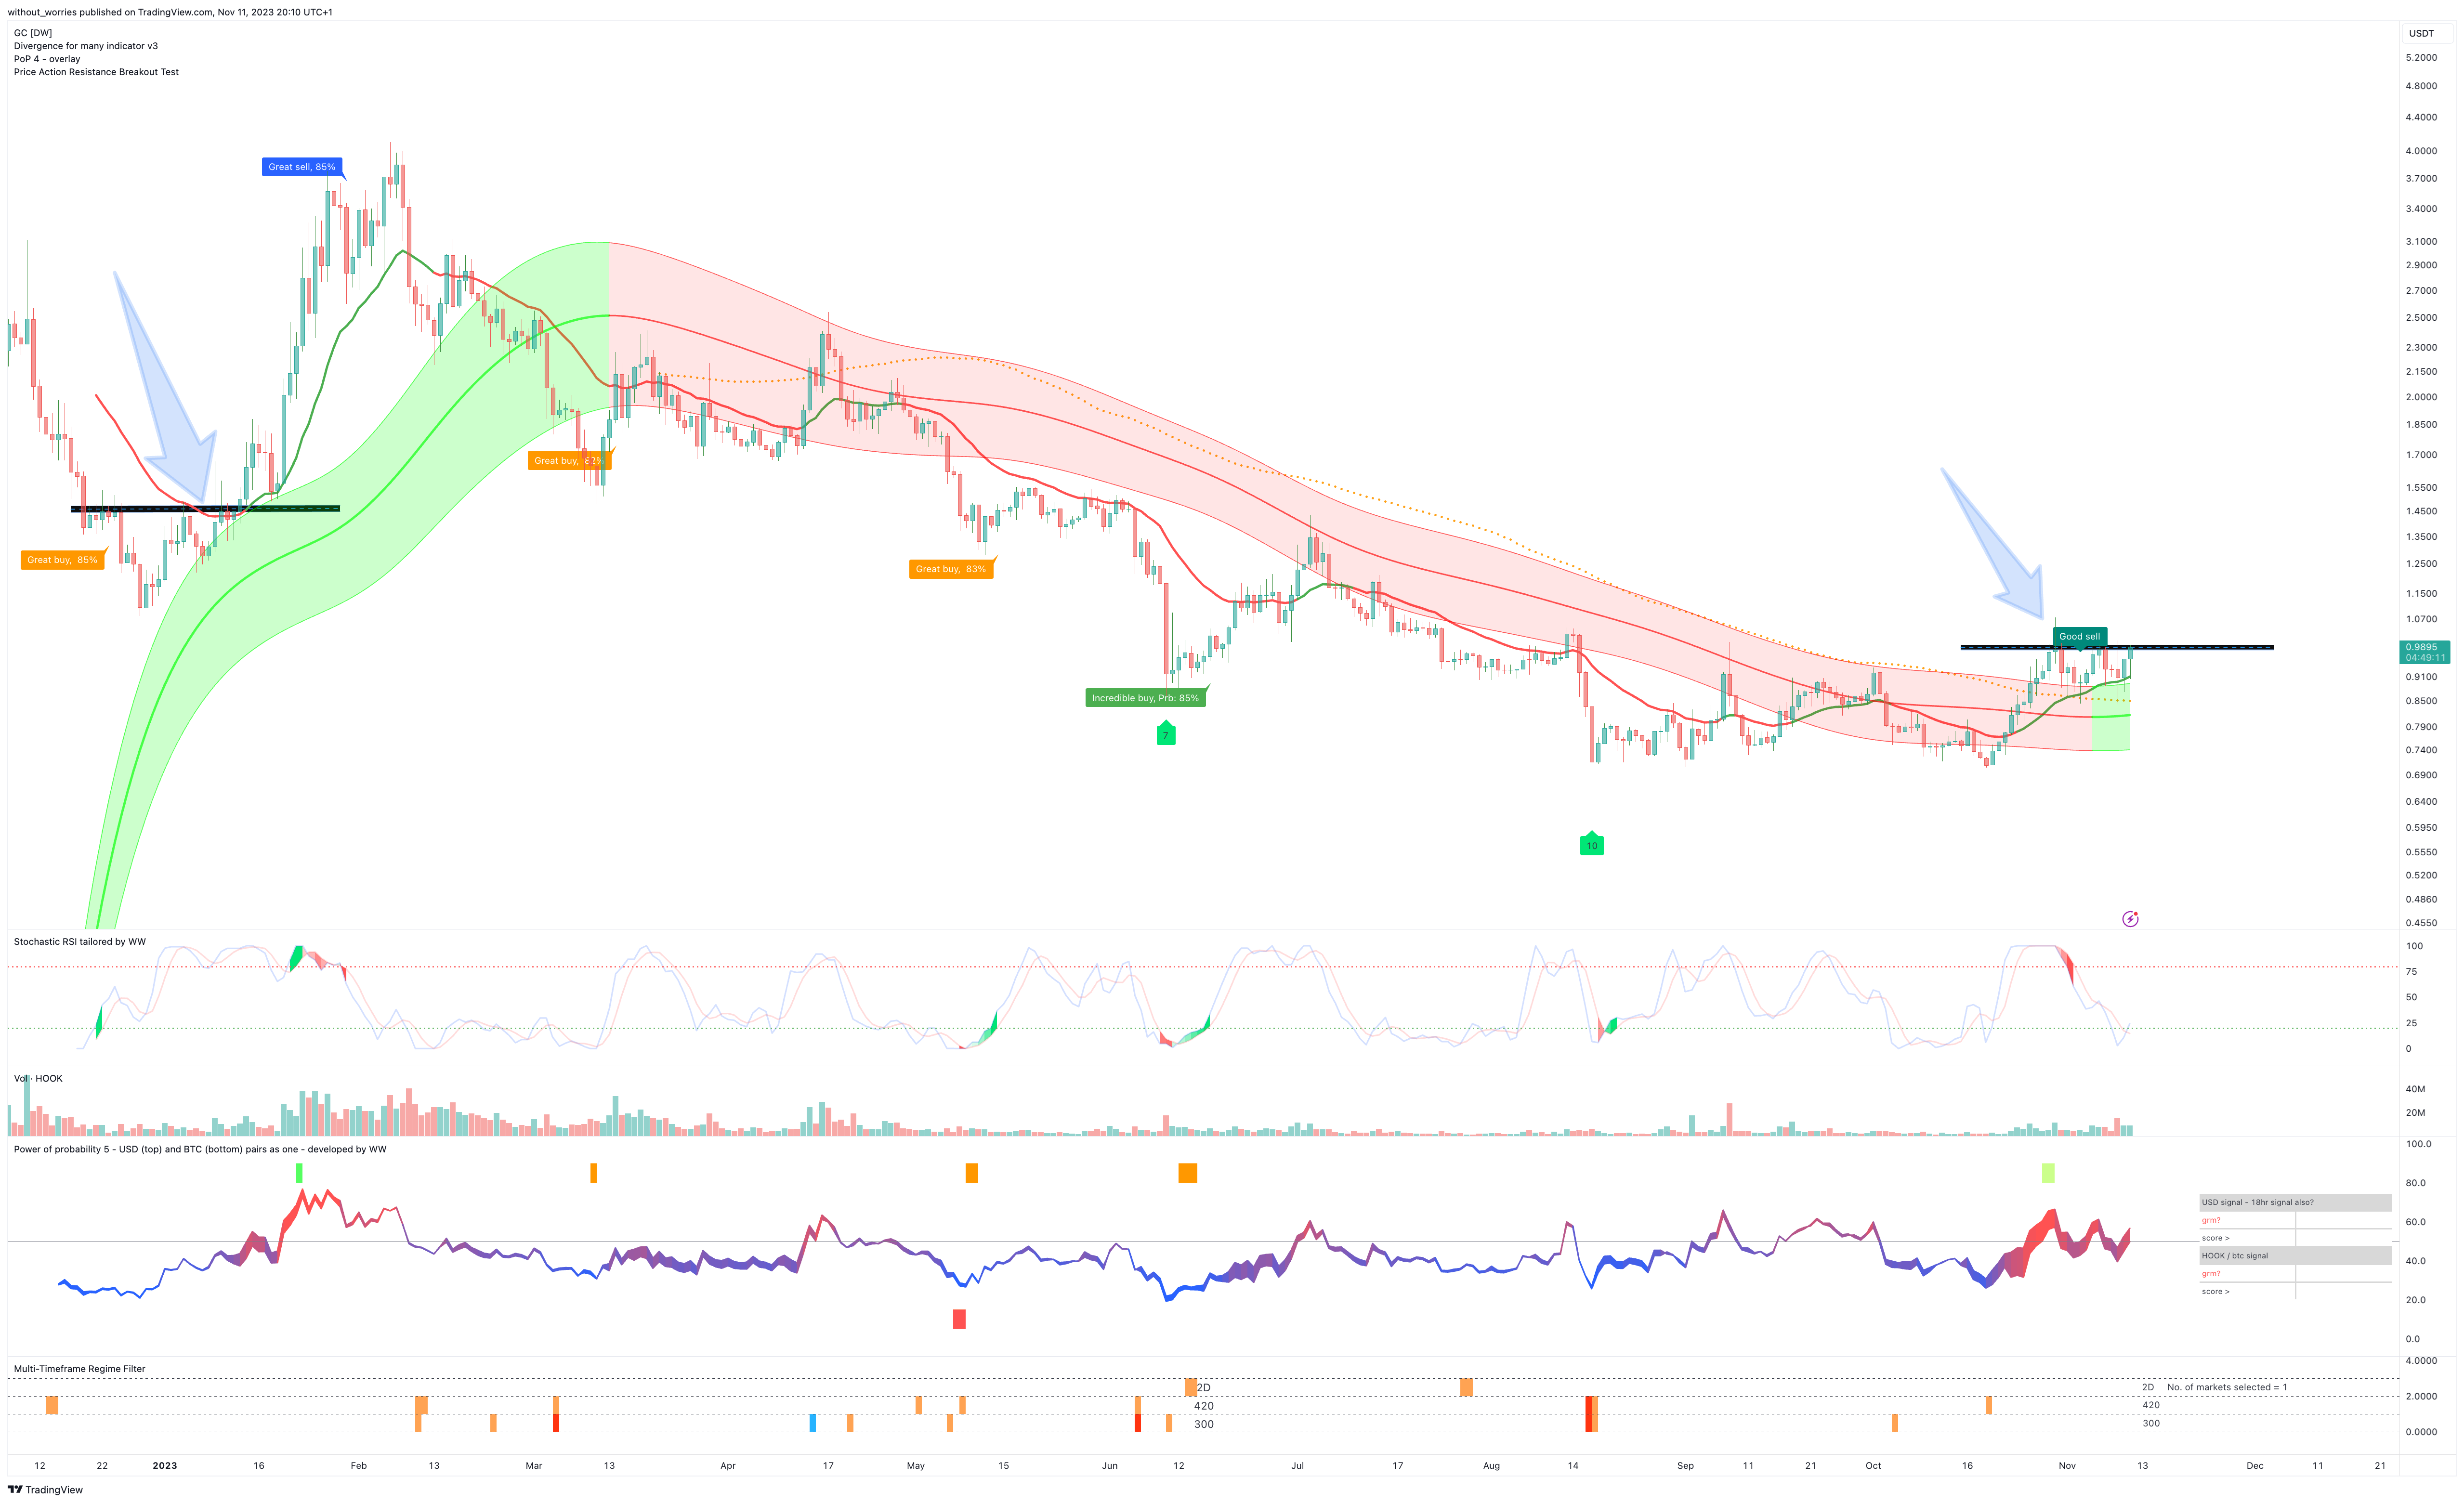Click 'Oct' on the time axis

click(1873, 1465)
